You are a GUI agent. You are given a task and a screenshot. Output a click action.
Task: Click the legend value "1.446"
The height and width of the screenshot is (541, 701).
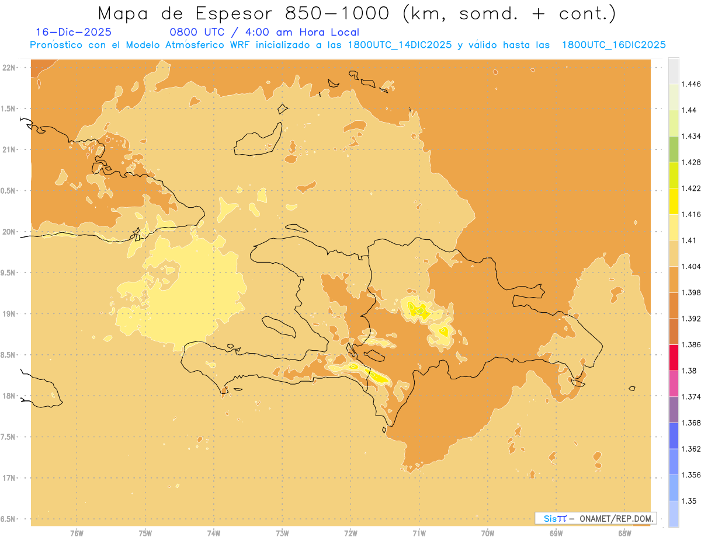coord(691,84)
